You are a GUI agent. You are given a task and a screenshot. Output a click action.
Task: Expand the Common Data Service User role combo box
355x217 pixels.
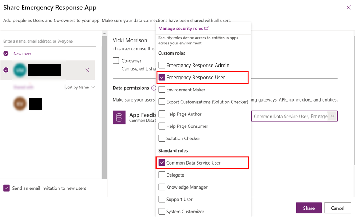pos(332,116)
